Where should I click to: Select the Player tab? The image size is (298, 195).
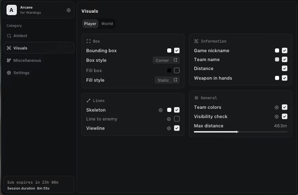(90, 24)
